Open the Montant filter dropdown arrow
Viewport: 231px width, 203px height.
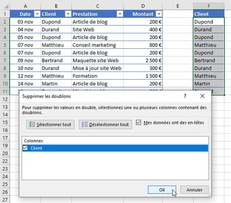click(x=159, y=14)
